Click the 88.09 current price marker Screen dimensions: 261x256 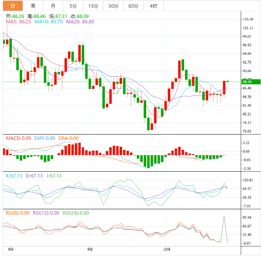point(251,82)
